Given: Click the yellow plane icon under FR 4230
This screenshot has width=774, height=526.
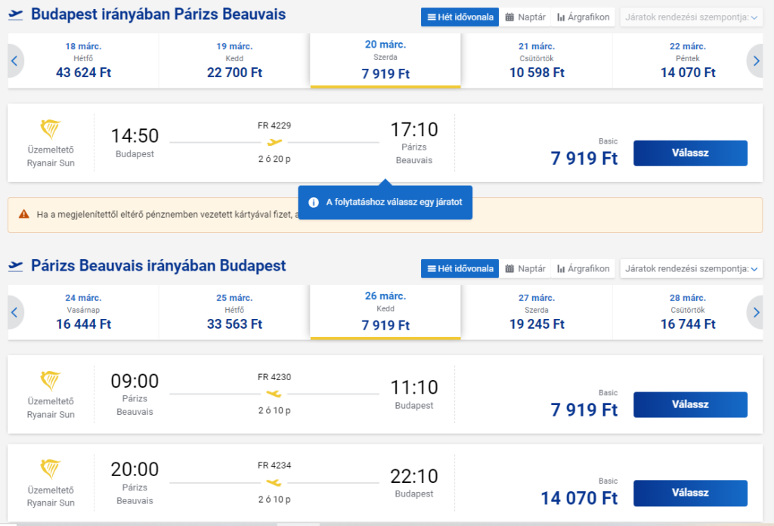Looking at the screenshot, I should point(274,394).
